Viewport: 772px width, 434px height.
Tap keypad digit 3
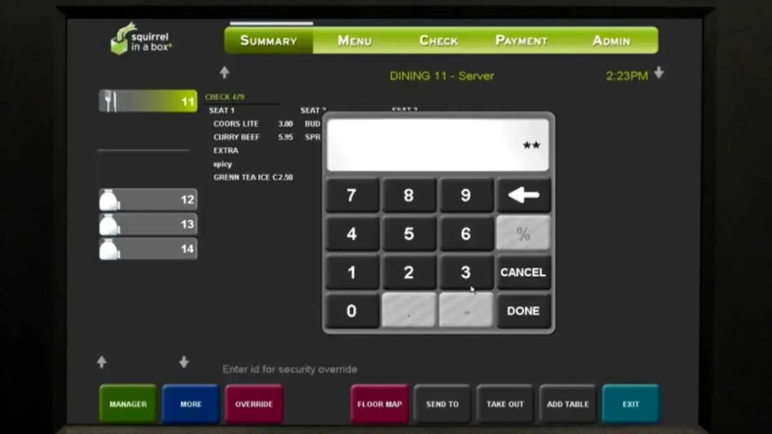466,273
